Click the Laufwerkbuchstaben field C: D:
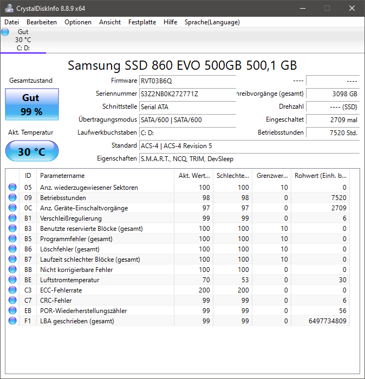This screenshot has height=379, width=365. pos(187,132)
